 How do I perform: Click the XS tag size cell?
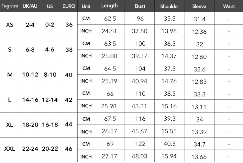coord(10,25)
